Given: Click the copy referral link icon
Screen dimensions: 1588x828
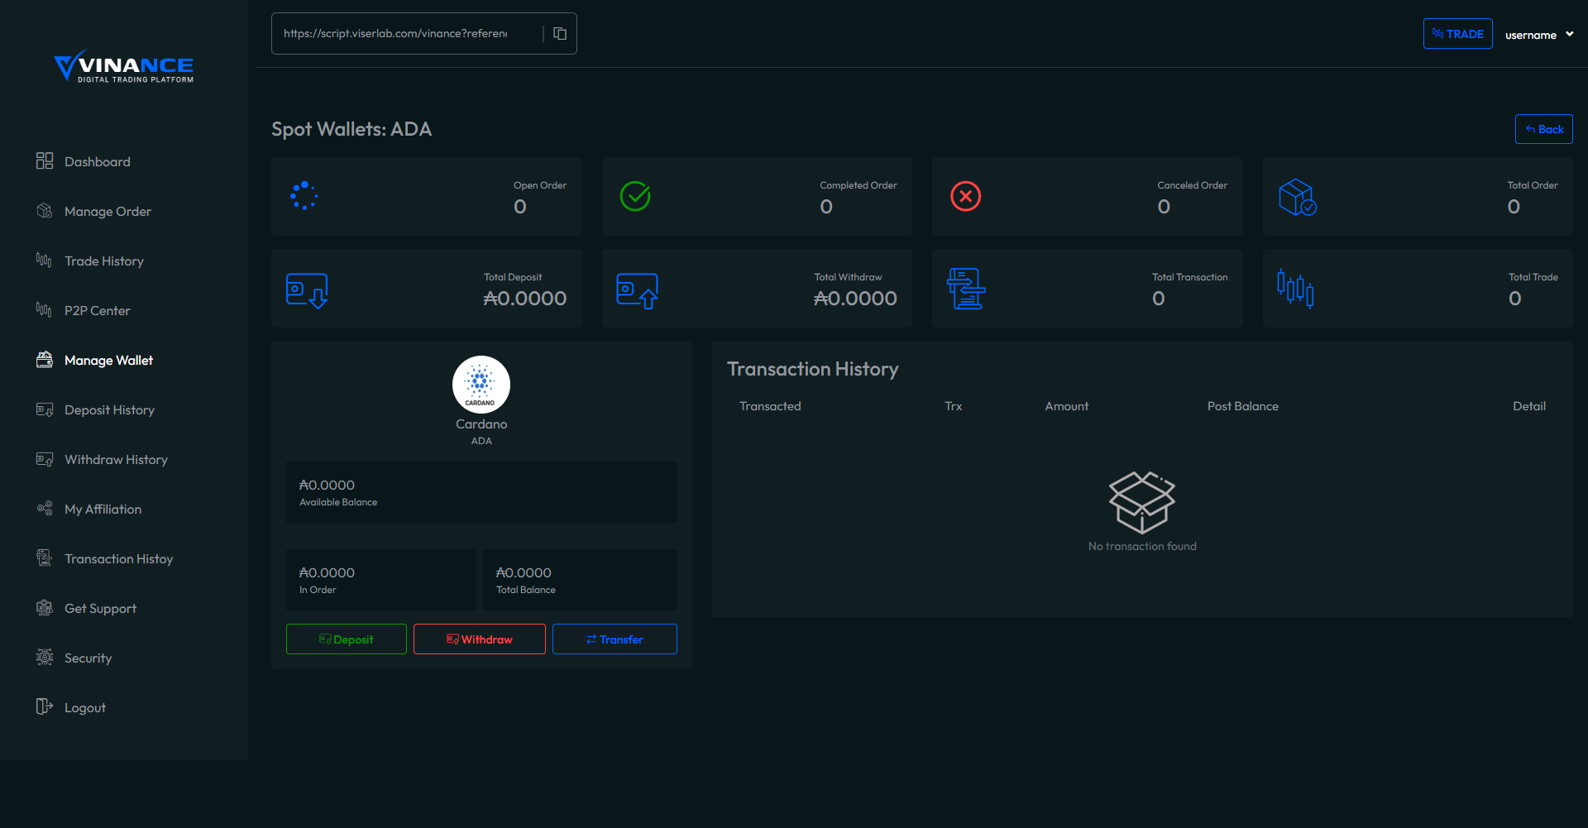Looking at the screenshot, I should pyautogui.click(x=560, y=34).
